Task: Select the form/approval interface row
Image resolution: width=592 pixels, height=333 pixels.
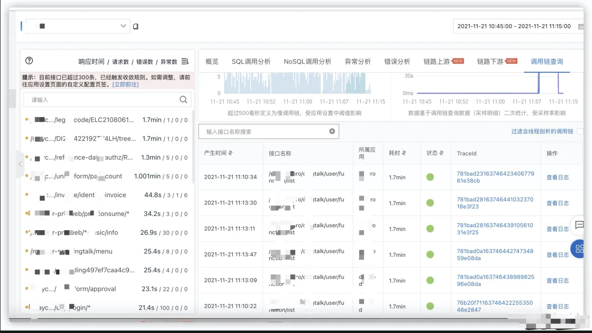Action: (x=107, y=289)
